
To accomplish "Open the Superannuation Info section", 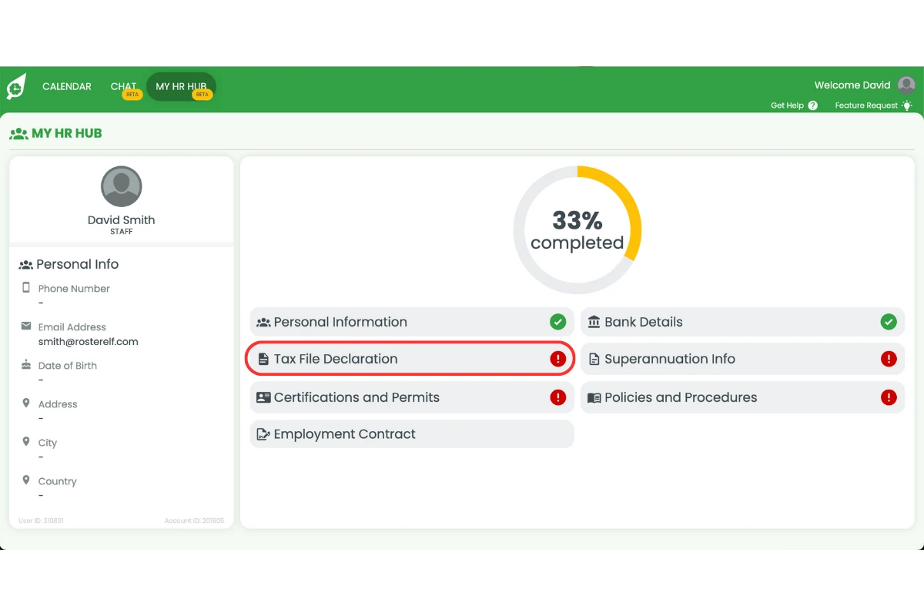I will [x=742, y=359].
